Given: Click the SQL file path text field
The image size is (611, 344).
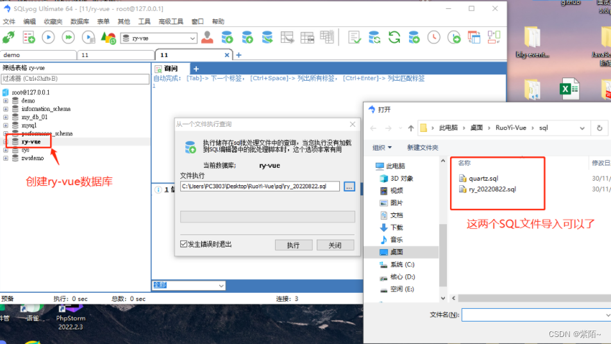Looking at the screenshot, I should click(x=260, y=186).
